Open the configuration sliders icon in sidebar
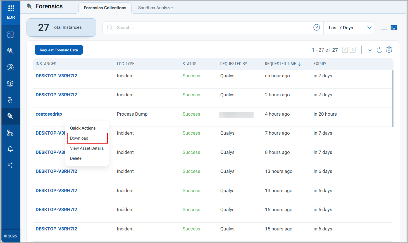 (10, 165)
